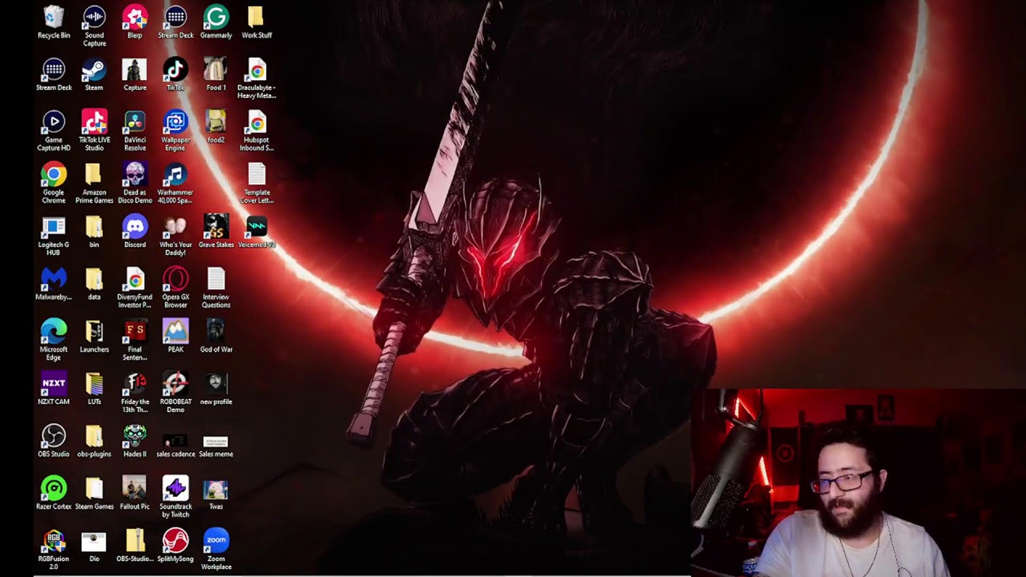Open the Interview Questions document
This screenshot has width=1026, height=577.
216,288
